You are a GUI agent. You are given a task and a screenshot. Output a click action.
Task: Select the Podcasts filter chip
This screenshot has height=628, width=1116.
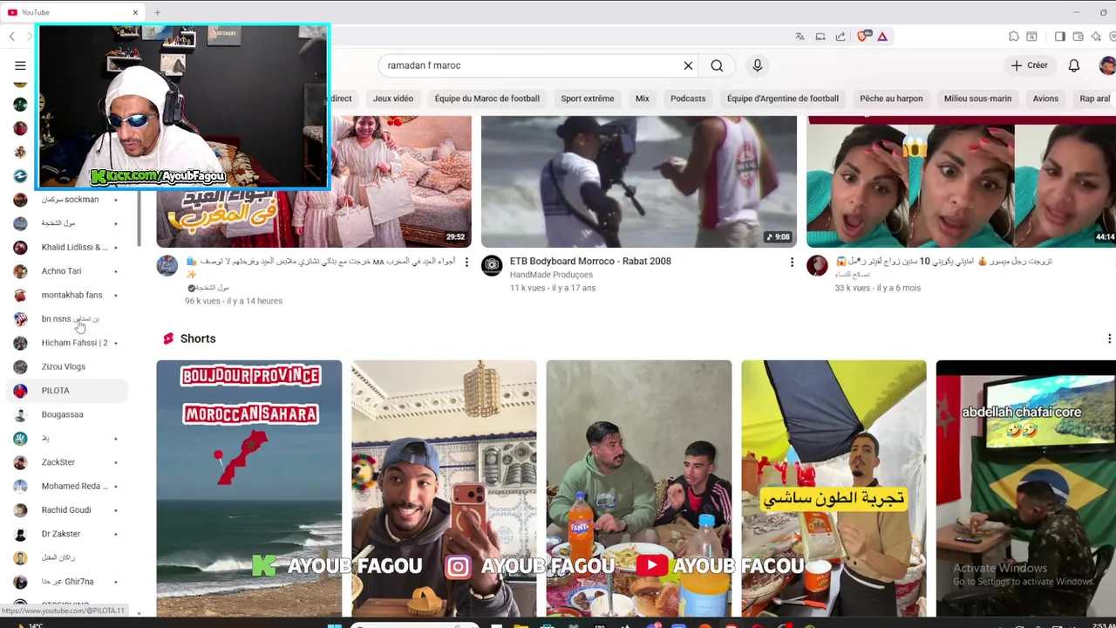pos(688,99)
